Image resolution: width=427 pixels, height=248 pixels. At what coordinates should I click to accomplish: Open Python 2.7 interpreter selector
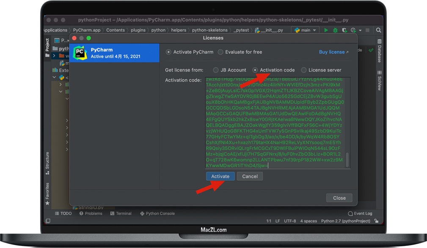pos(346,221)
